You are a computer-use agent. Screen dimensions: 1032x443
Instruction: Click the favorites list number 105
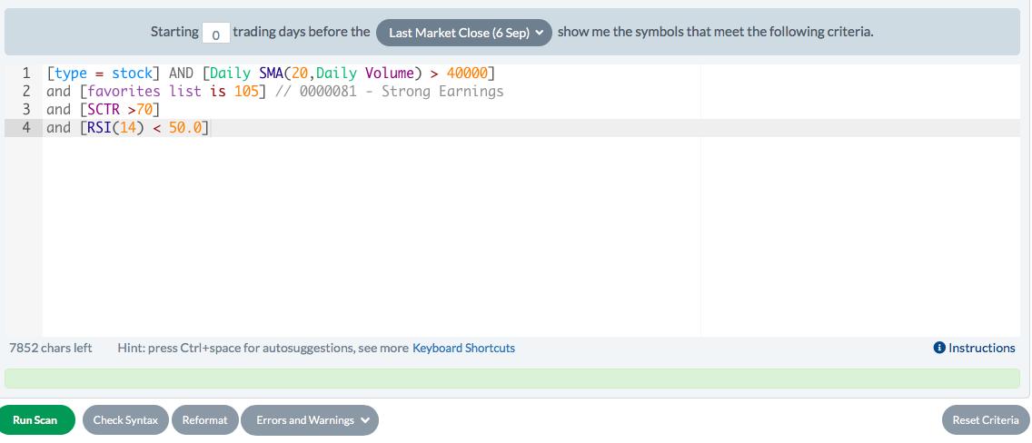pyautogui.click(x=246, y=91)
